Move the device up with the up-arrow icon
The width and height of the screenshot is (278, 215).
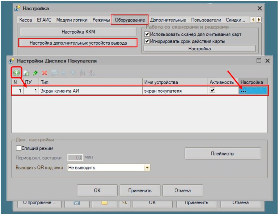click(x=63, y=73)
